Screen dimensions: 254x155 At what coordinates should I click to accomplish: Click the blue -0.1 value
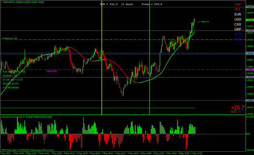[x=241, y=112]
